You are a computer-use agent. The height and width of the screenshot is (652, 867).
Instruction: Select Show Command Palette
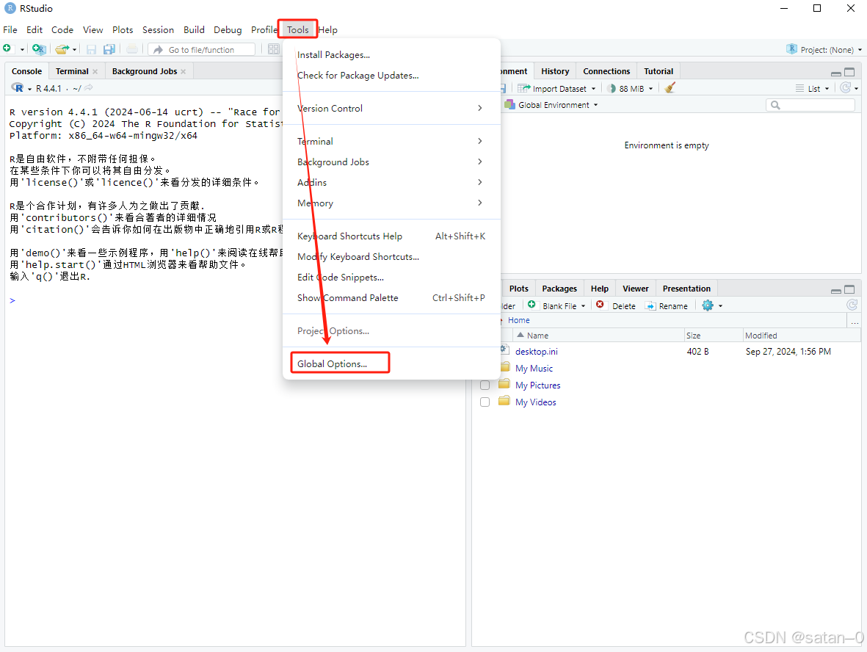point(391,297)
